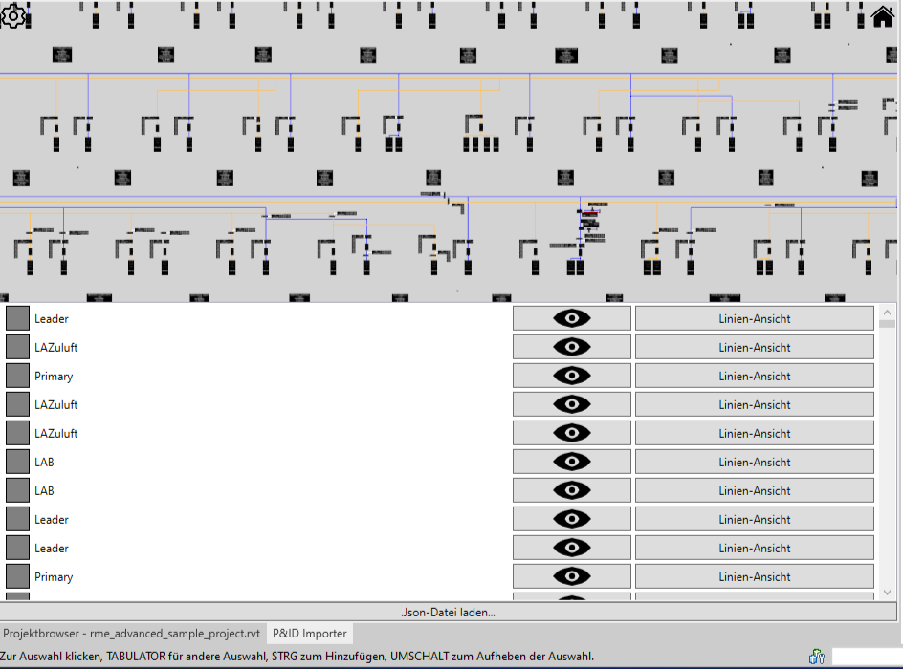The image size is (903, 669).
Task: Open Linien-Ansicht for the first LAB row
Action: (x=754, y=461)
